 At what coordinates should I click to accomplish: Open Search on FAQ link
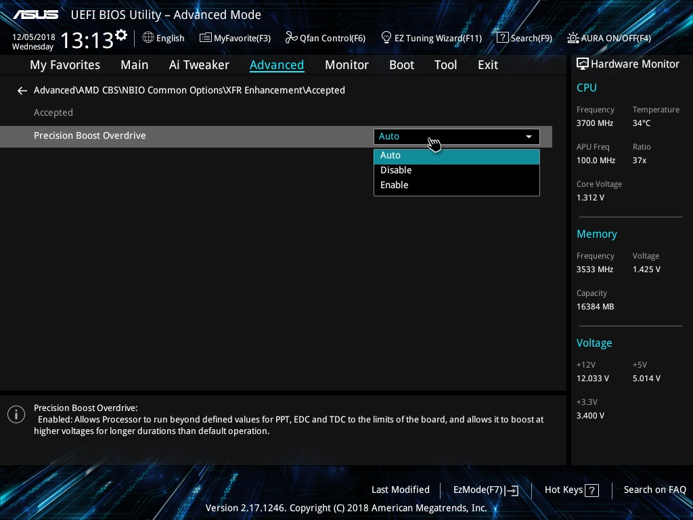click(x=654, y=490)
